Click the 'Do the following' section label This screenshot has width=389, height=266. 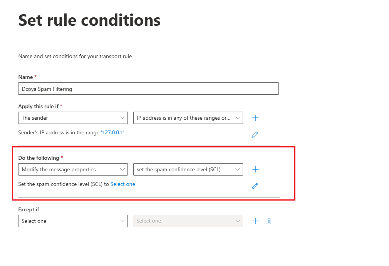(x=39, y=158)
